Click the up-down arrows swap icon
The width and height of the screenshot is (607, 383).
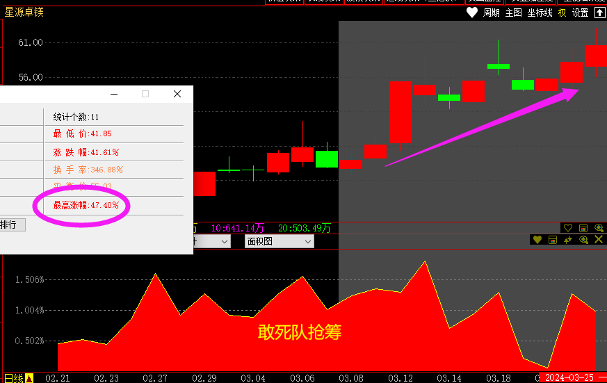[x=568, y=240]
